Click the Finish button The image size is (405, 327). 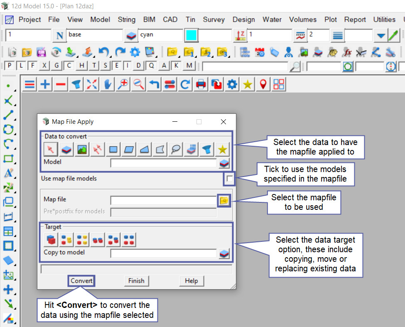pos(136,281)
